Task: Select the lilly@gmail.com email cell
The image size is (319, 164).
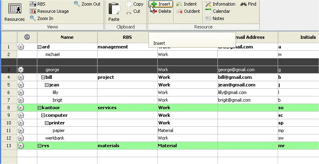Action: click(248, 92)
